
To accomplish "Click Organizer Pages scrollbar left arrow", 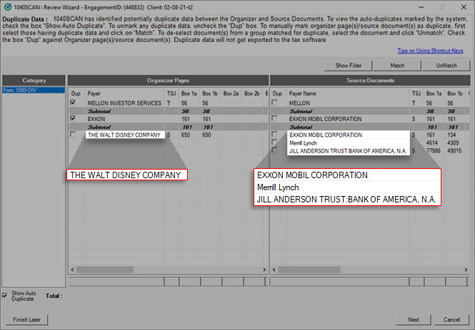I will [x=72, y=269].
